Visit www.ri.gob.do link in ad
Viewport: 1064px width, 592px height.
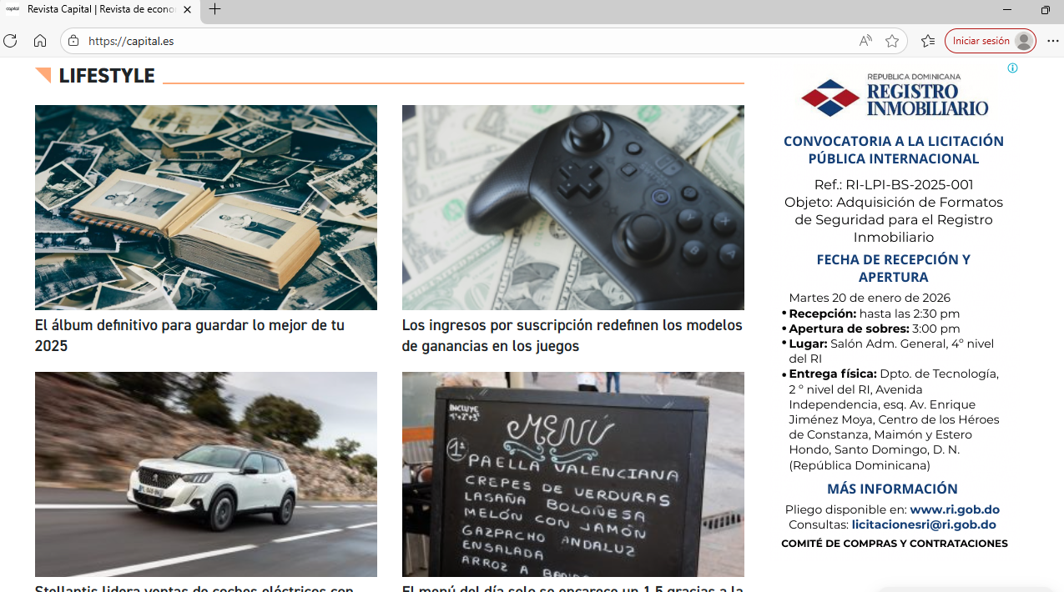954,509
